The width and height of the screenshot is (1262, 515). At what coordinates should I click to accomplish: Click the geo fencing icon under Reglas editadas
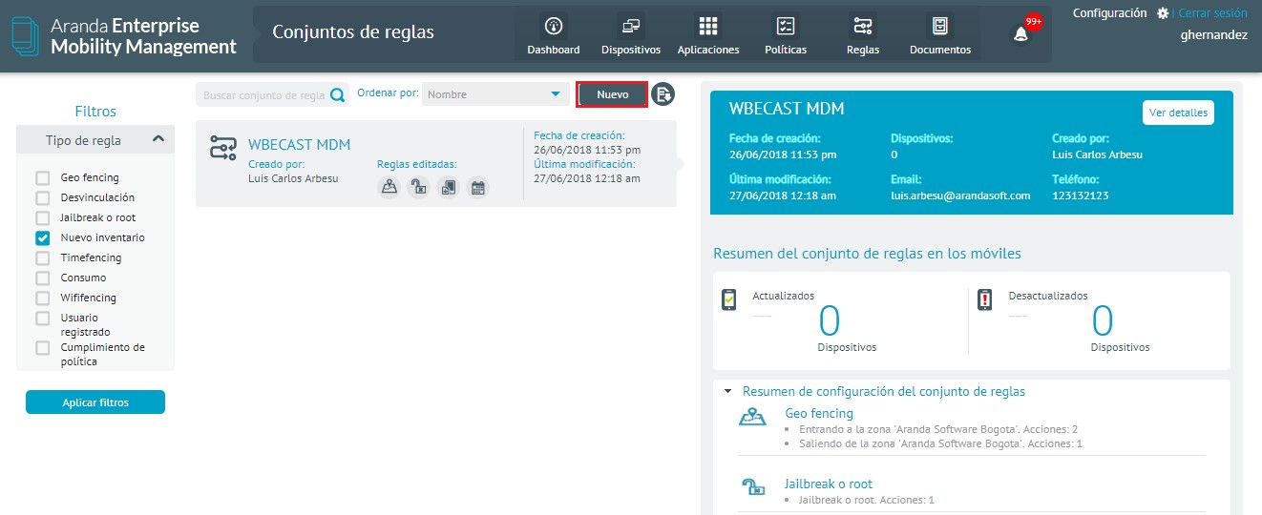tap(389, 188)
